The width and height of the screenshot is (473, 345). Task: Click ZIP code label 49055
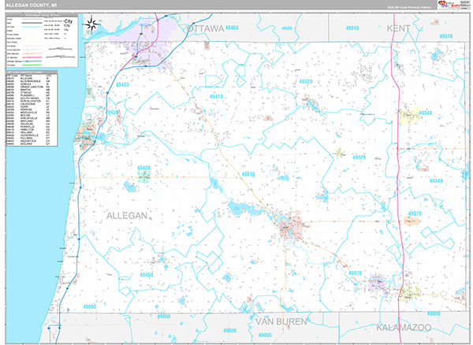[x=265, y=335]
